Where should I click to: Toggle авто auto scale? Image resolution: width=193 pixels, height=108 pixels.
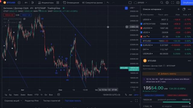coord(136,95)
